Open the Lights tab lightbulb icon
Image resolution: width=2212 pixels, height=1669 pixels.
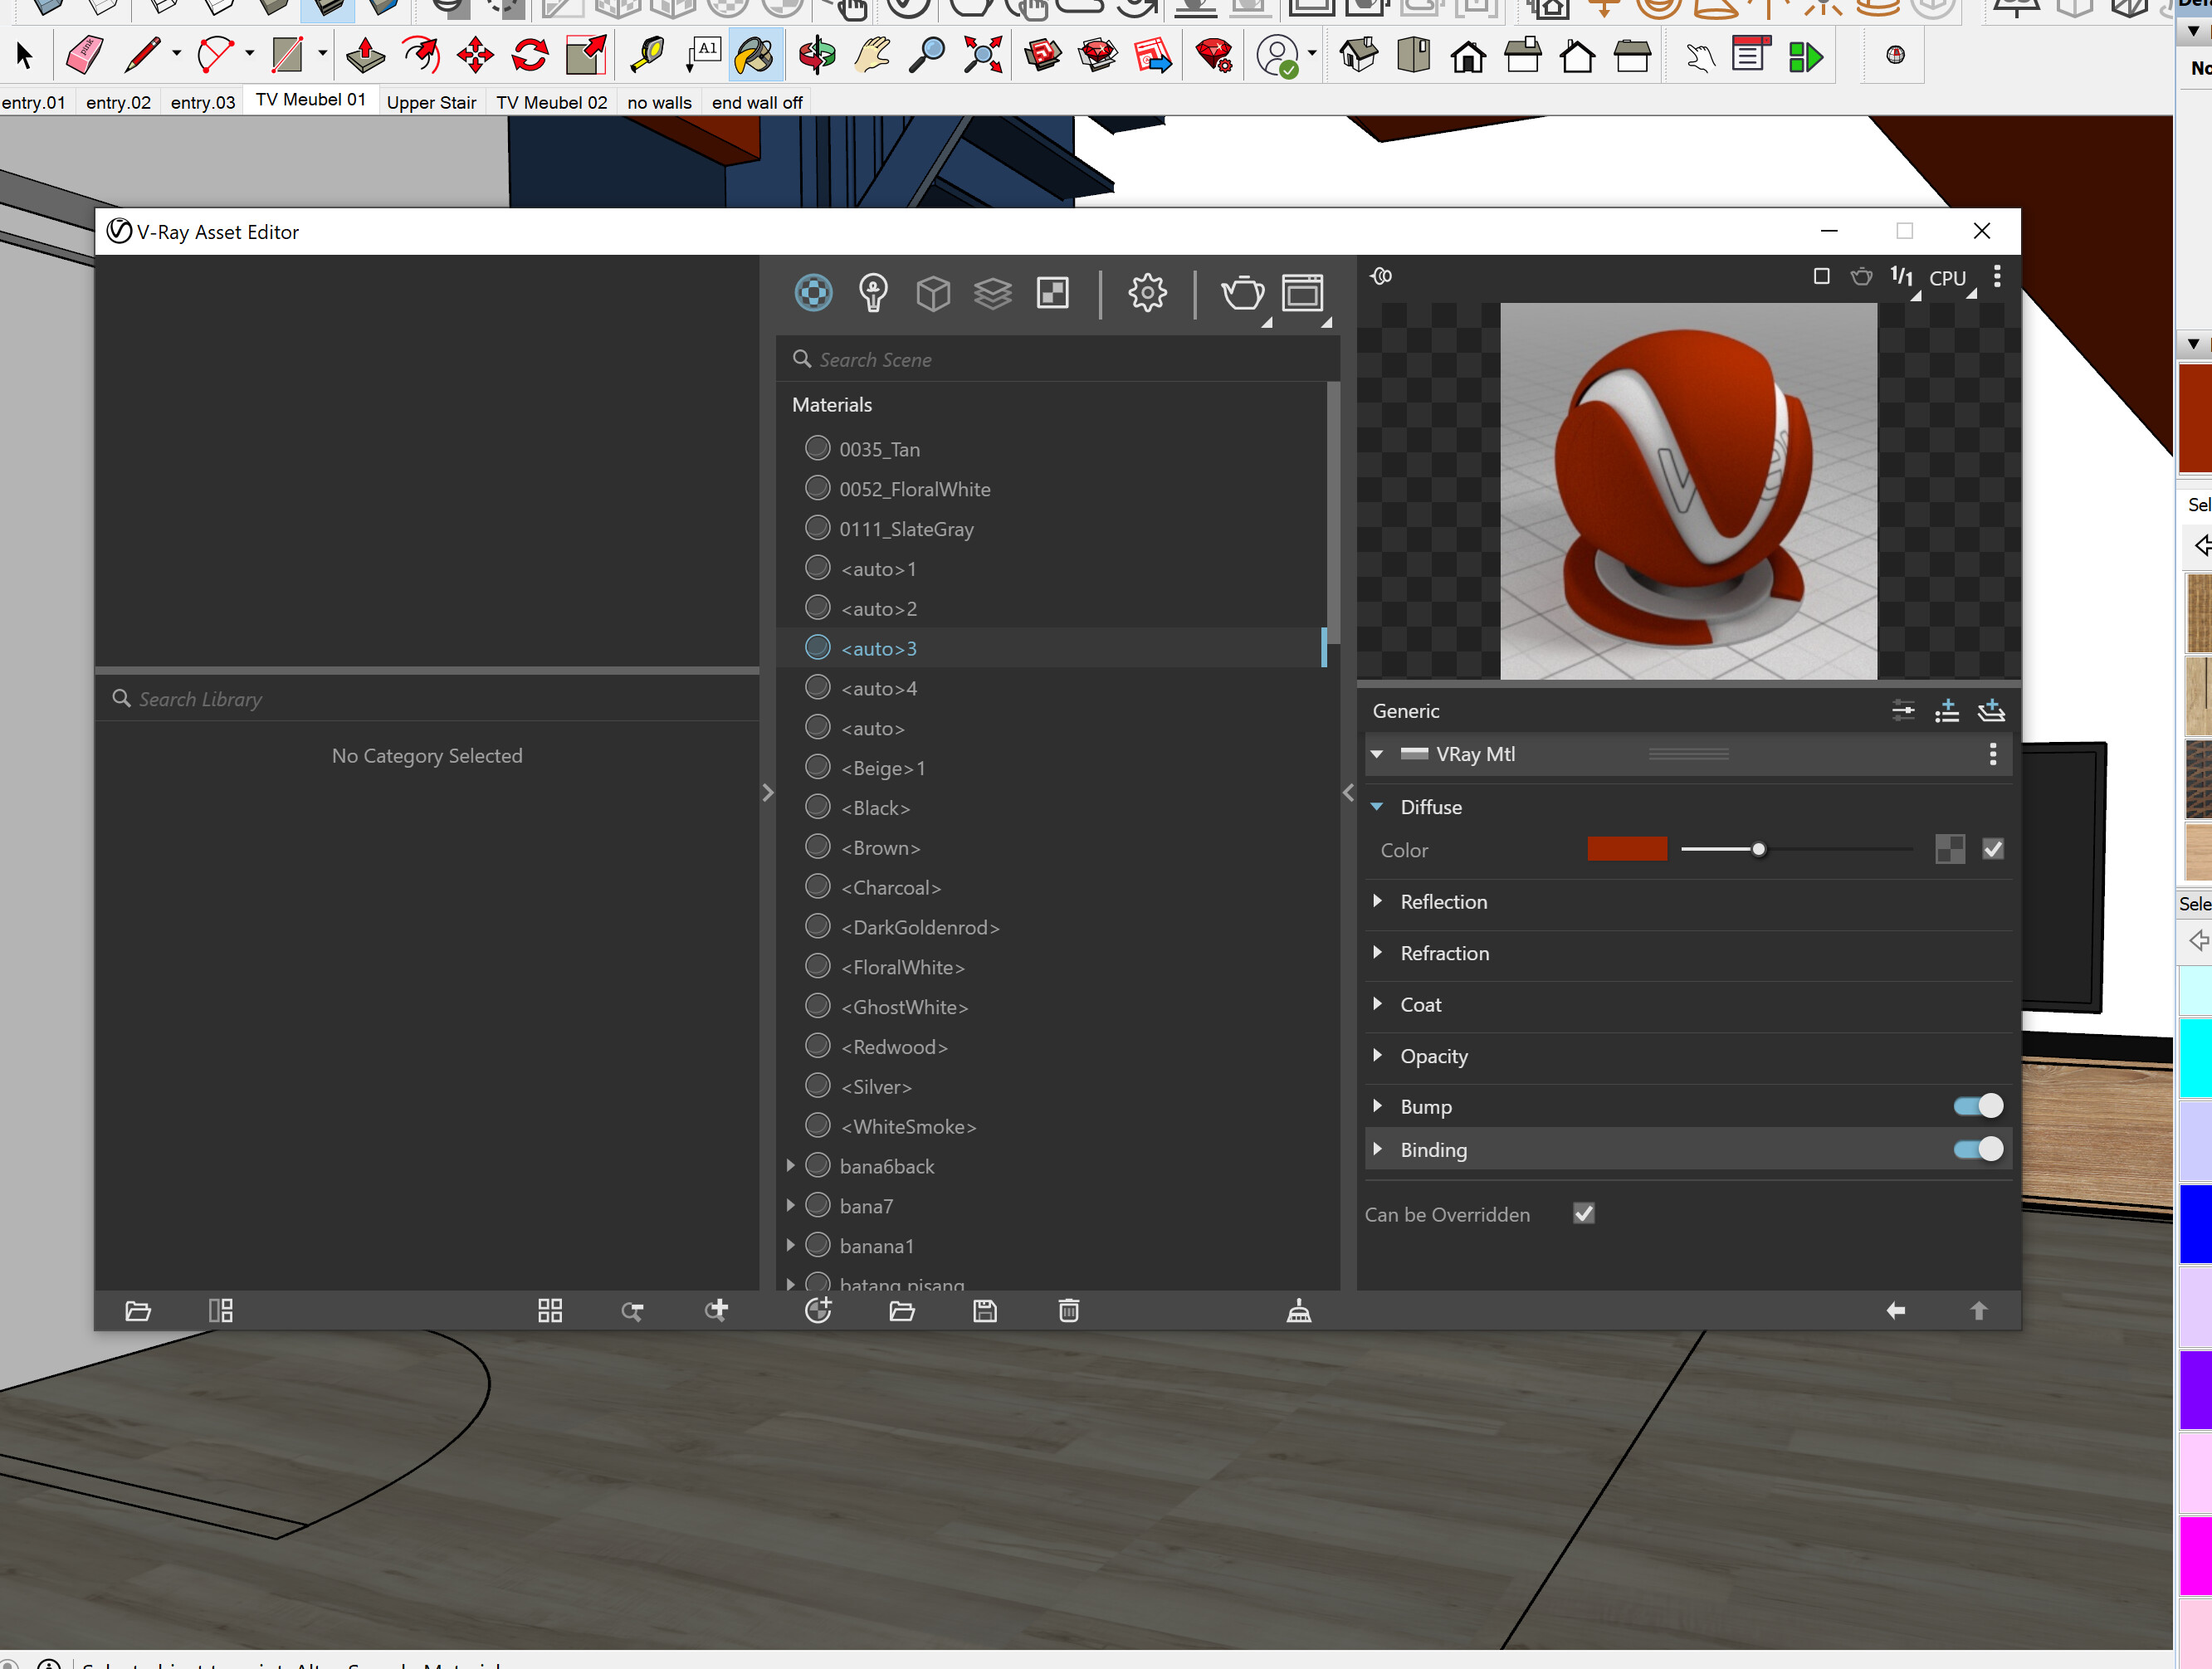[873, 293]
